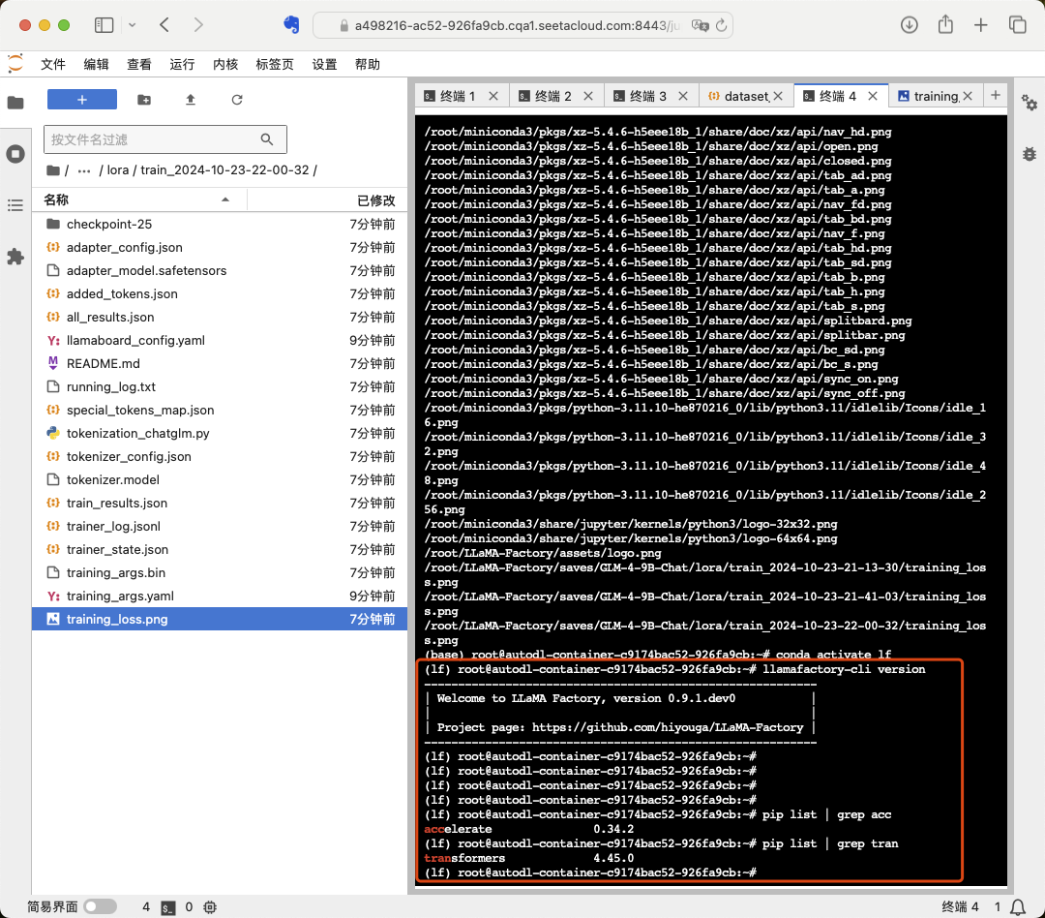Select the training_args.yaml file

(120, 596)
